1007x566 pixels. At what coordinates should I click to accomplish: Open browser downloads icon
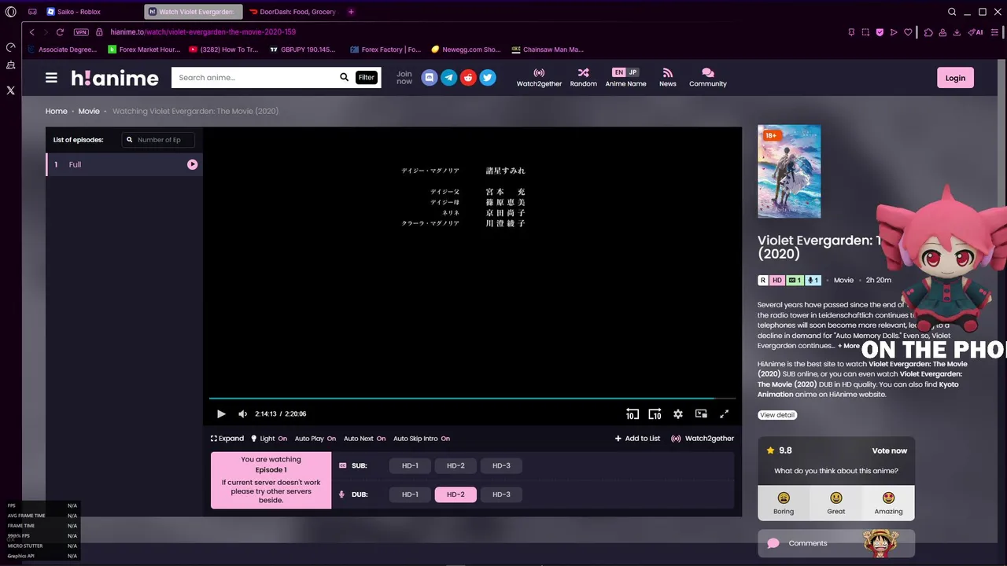(957, 32)
